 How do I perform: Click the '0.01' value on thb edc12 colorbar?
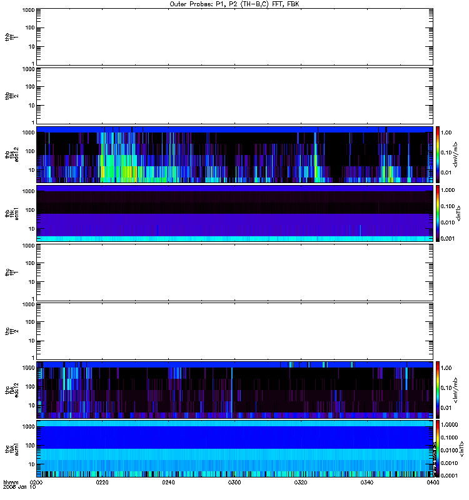pos(446,172)
